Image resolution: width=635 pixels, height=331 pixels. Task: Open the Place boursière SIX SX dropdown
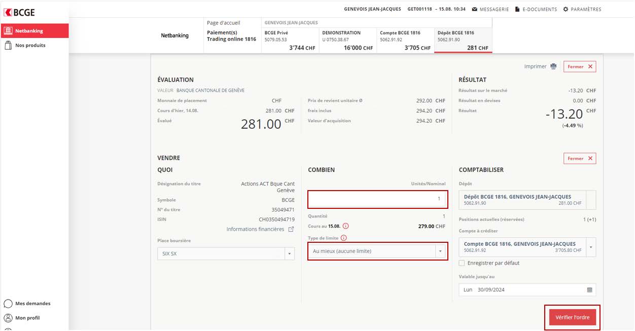click(226, 253)
